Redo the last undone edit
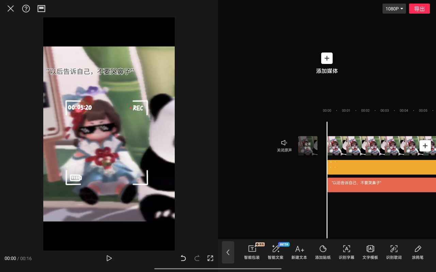436x272 pixels. coord(197,258)
